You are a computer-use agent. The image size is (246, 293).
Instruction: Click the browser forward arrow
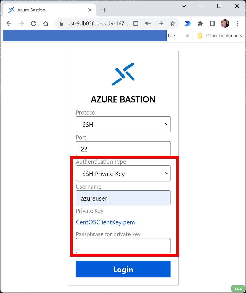point(21,23)
